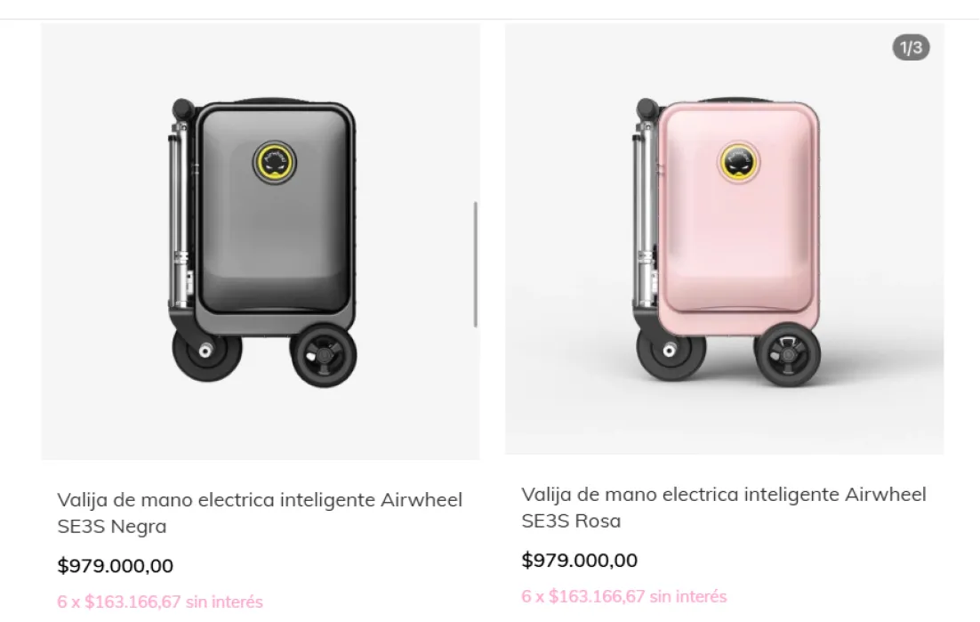Open the black Airwheel SE3S product image
The image size is (980, 622).
pos(260,236)
